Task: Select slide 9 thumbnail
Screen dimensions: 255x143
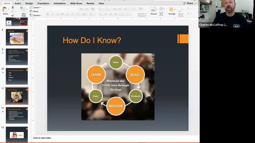Action: 17,57
